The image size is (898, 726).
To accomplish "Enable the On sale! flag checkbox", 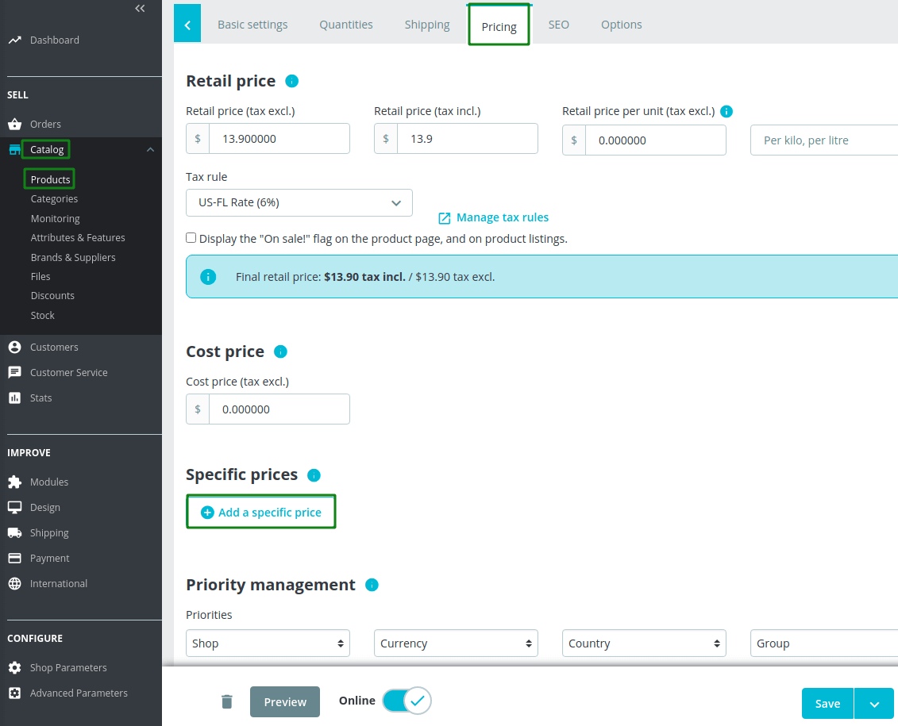I will (x=191, y=237).
